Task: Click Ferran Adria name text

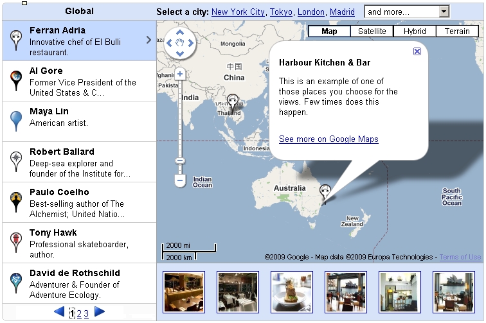Action: [57, 30]
